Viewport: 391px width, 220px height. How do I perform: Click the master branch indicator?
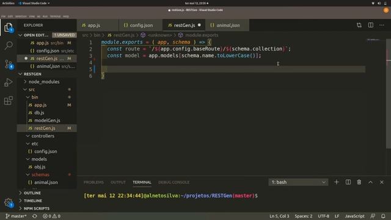tap(16, 216)
